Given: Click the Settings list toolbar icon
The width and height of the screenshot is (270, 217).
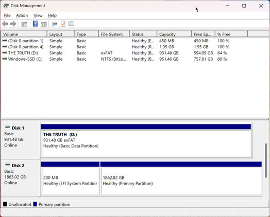Looking at the screenshot, I should (x=71, y=24).
